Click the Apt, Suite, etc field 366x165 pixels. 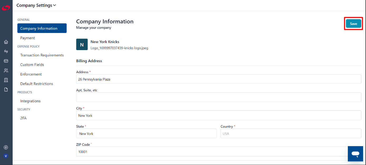(x=219, y=97)
